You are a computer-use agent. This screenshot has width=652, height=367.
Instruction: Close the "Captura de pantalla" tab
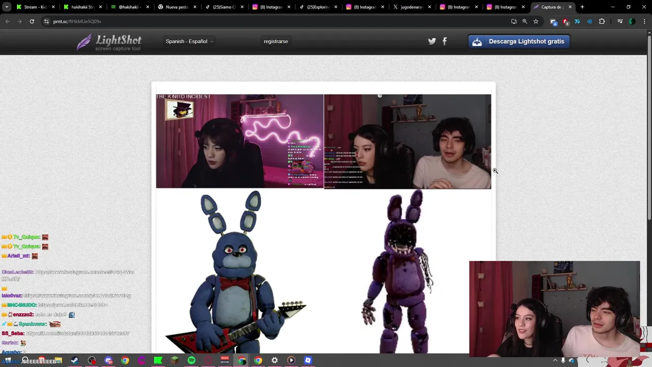coord(570,7)
